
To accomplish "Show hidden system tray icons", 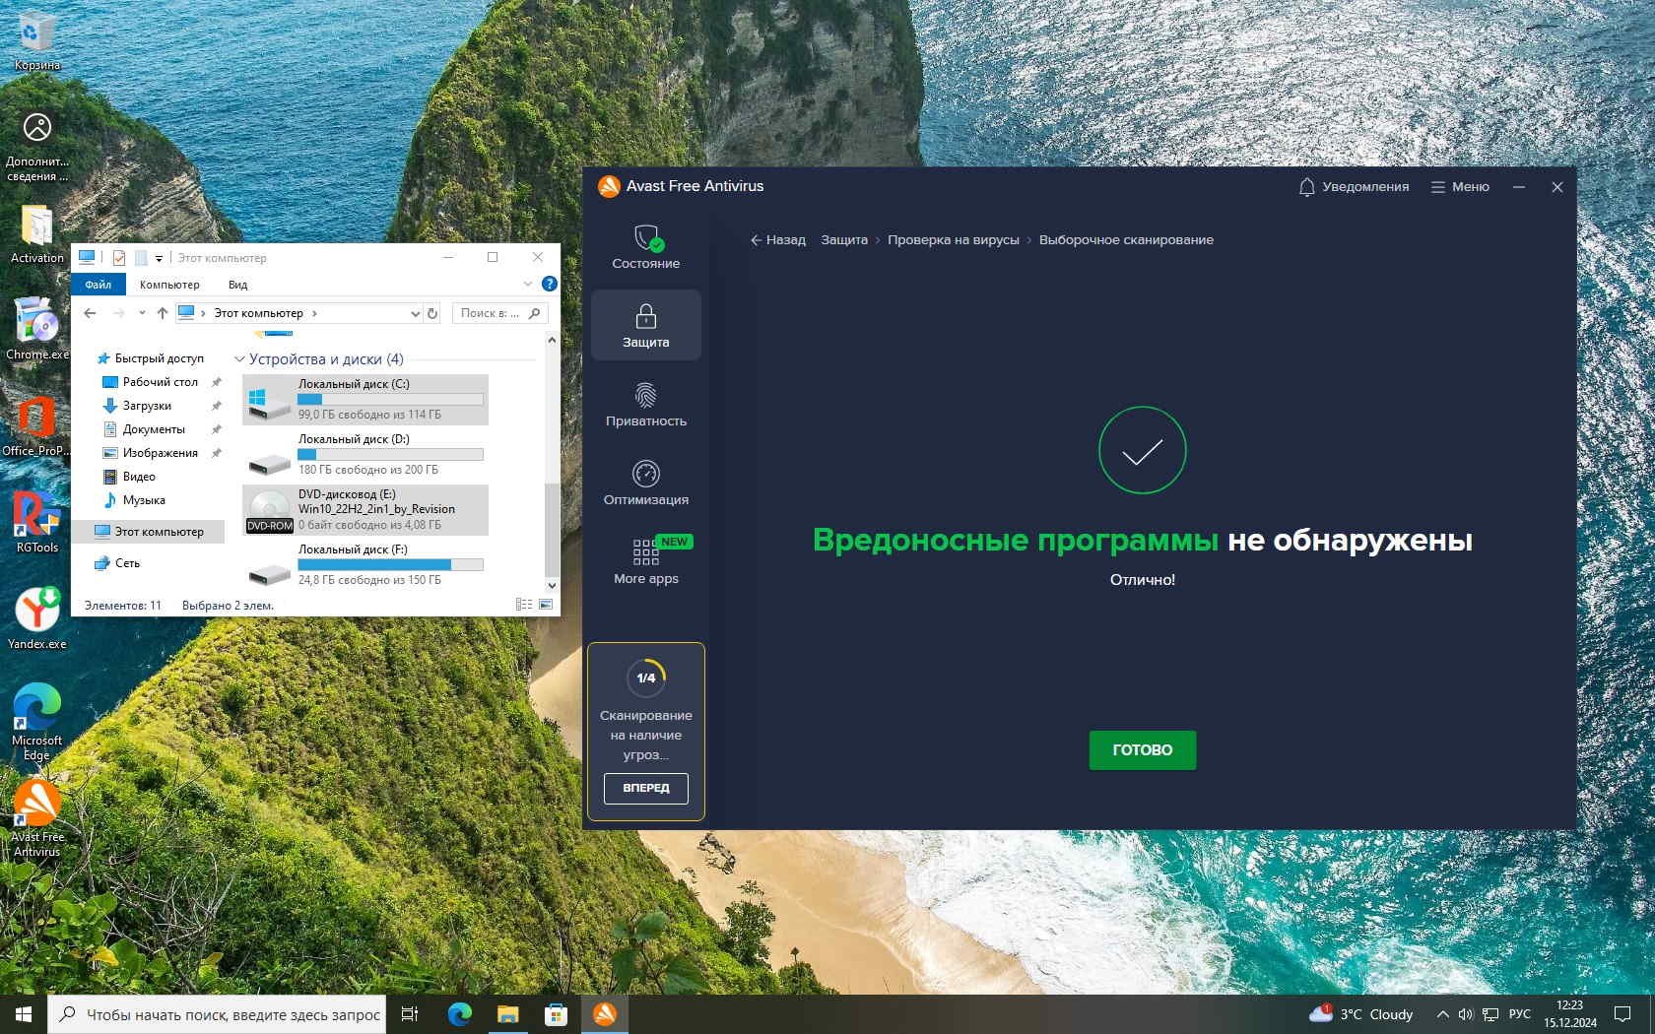I will pos(1442,1014).
